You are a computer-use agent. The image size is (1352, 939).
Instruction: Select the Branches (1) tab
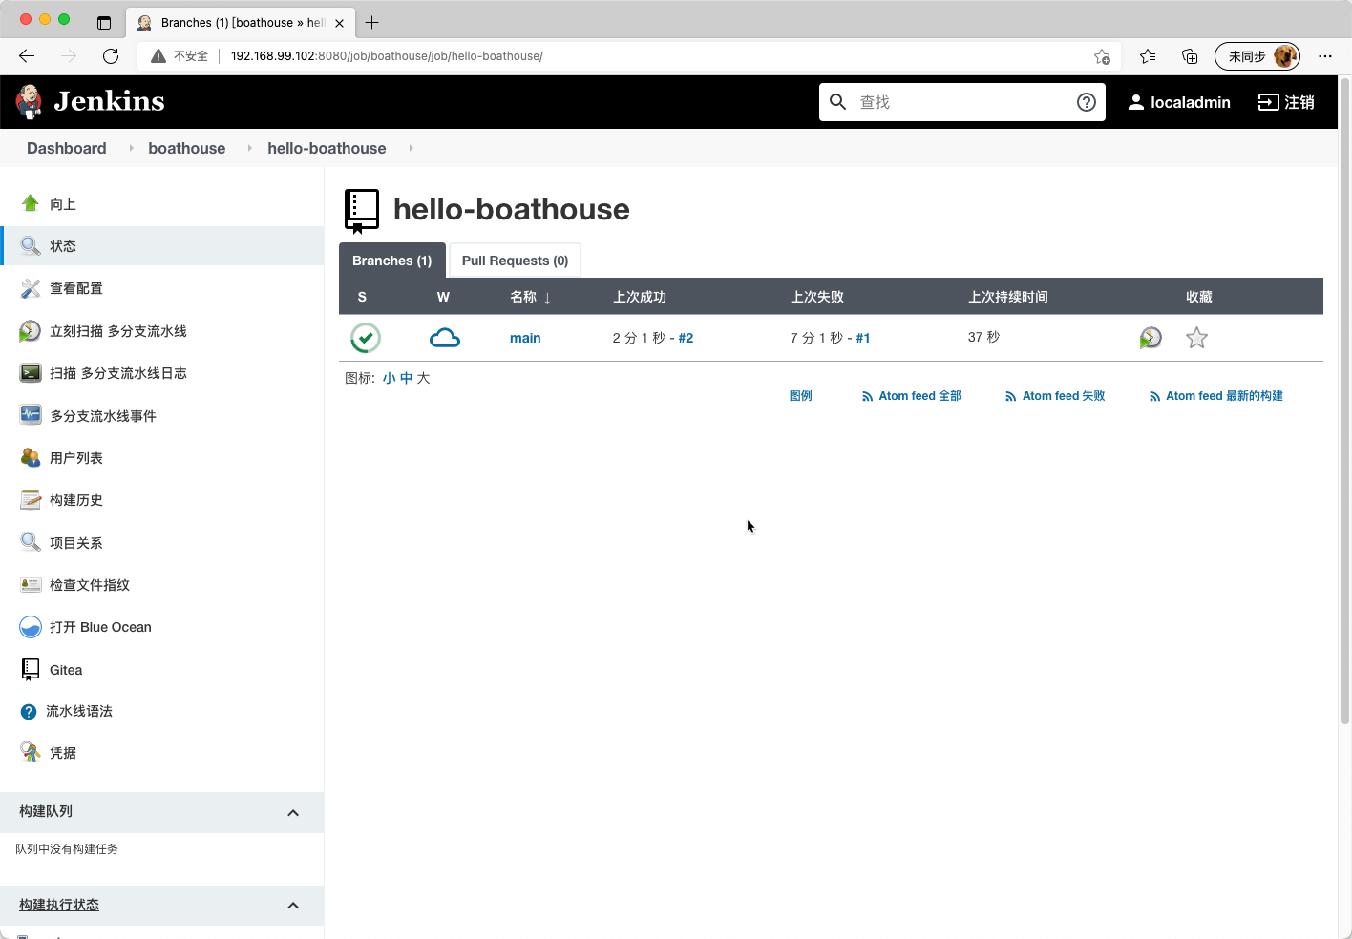coord(391,261)
